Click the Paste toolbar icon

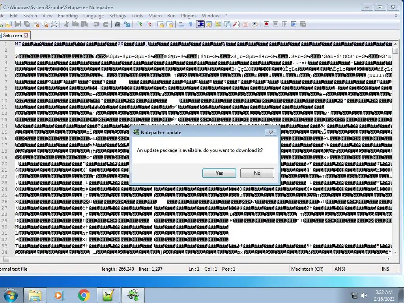84,24
